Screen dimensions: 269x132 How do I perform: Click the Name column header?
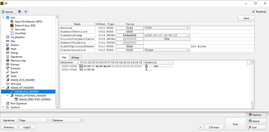(77, 24)
